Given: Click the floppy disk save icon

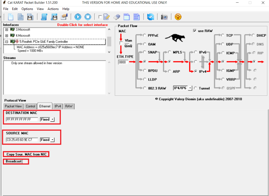Looking at the screenshot, I should (x=54, y=17).
